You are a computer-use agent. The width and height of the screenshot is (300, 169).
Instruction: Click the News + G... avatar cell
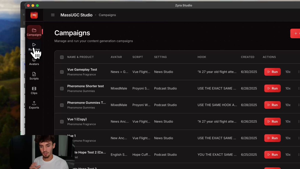point(119,72)
